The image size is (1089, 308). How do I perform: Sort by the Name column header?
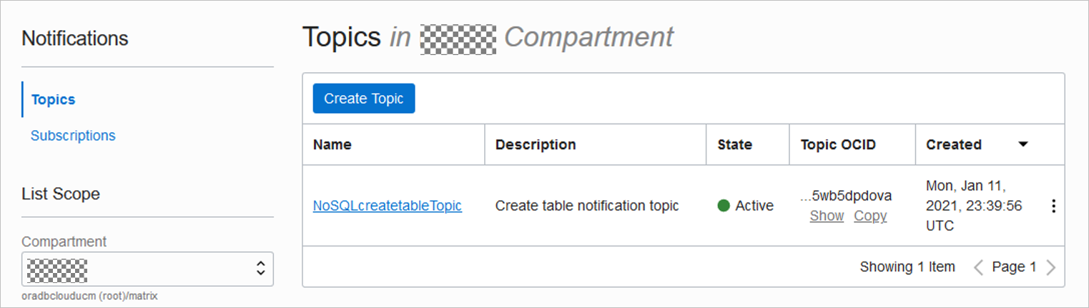332,144
